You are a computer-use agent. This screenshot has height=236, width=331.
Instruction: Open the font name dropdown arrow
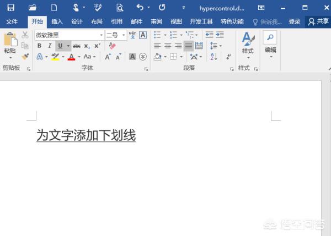[102, 35]
